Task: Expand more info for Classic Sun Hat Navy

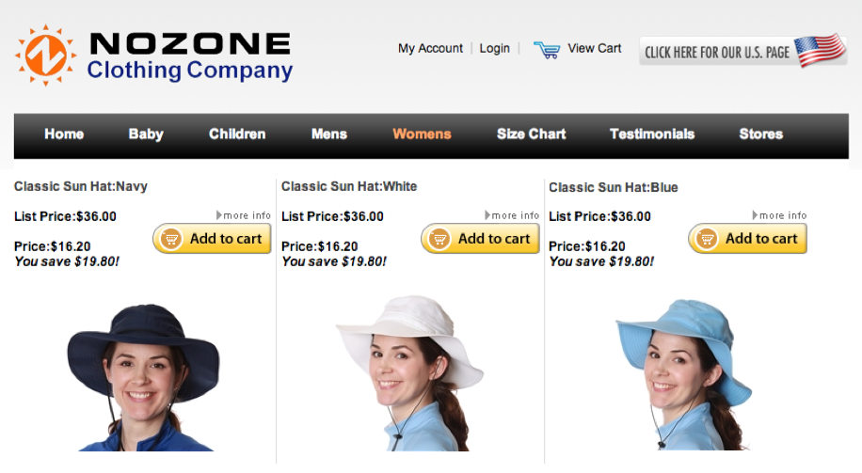Action: (x=244, y=215)
